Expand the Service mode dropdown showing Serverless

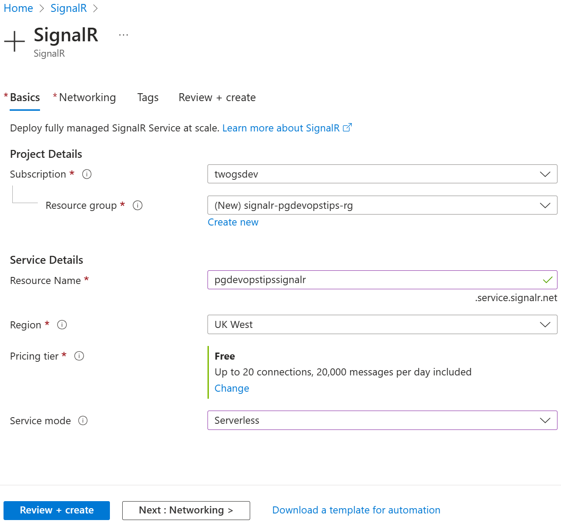coord(382,420)
